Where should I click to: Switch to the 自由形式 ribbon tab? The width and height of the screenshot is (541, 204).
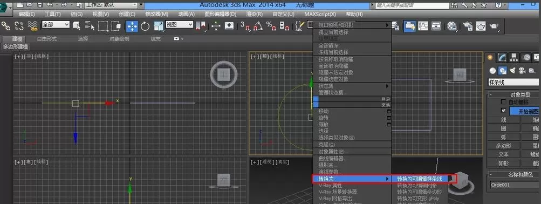pos(47,39)
